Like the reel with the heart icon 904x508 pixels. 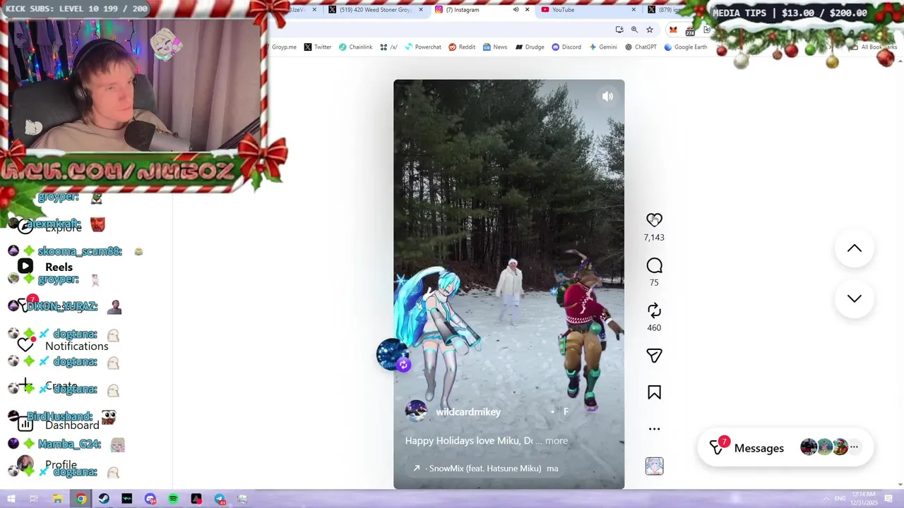coord(654,220)
